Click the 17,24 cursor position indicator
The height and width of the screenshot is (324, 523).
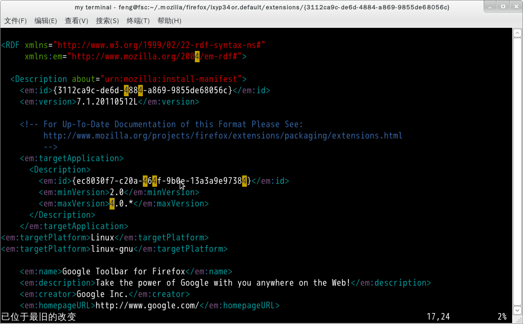coord(438,316)
